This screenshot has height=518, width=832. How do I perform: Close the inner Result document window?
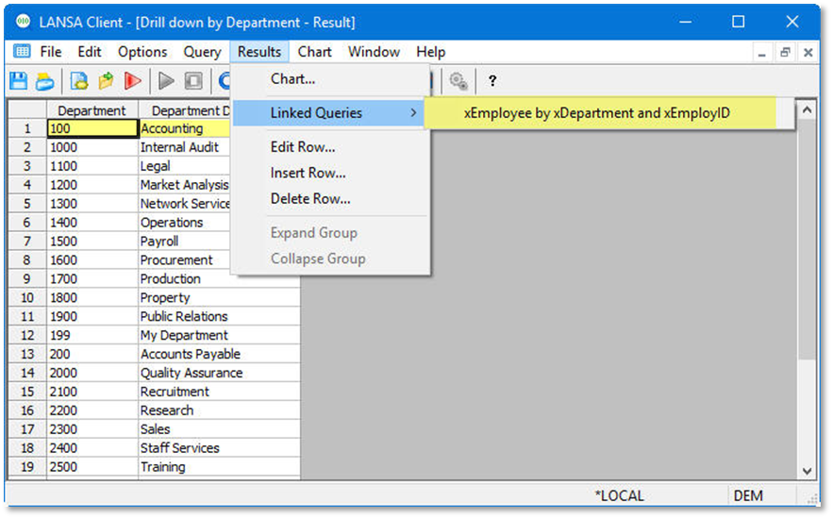tap(808, 53)
